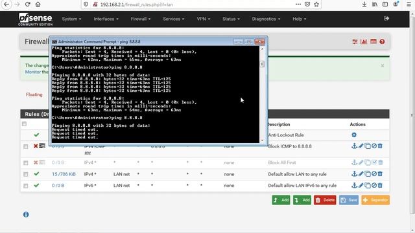
Task: Open the browser home page icon
Action: 38,5
